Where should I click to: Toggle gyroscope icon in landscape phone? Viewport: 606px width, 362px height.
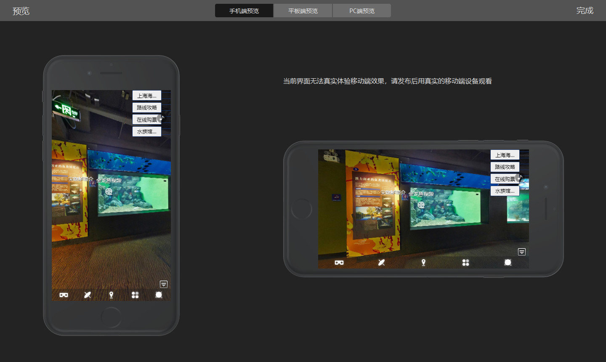pyautogui.click(x=381, y=263)
